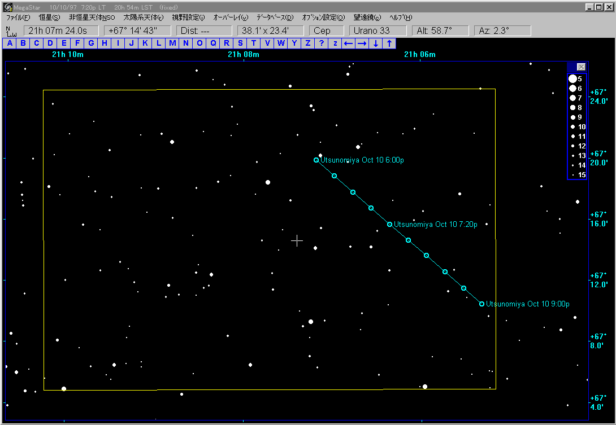Click the E toolbar button
The width and height of the screenshot is (616, 425).
64,43
